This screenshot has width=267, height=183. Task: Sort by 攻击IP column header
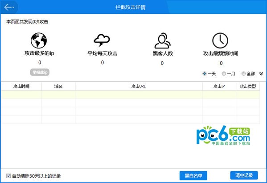click(x=219, y=86)
